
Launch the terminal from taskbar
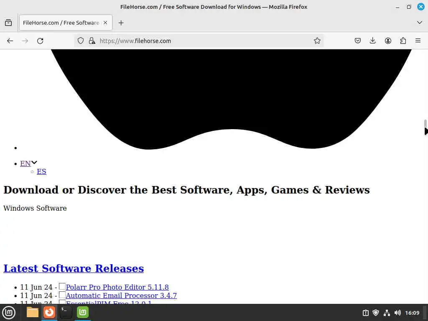coord(66,312)
